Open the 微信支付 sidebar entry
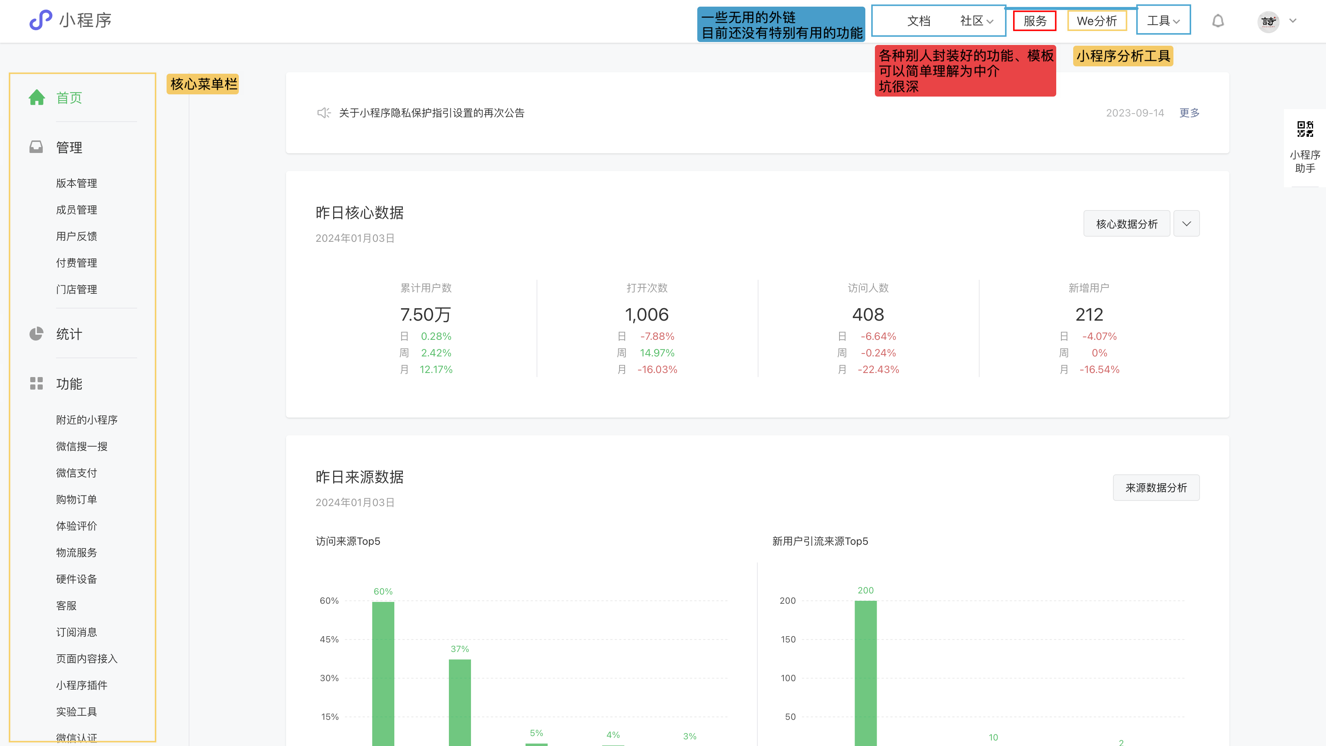Screen dimensions: 1326x746 (77, 473)
